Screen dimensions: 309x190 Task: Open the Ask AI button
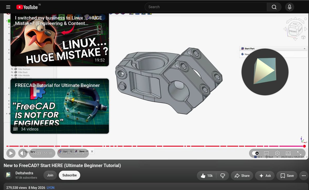pyautogui.click(x=265, y=176)
